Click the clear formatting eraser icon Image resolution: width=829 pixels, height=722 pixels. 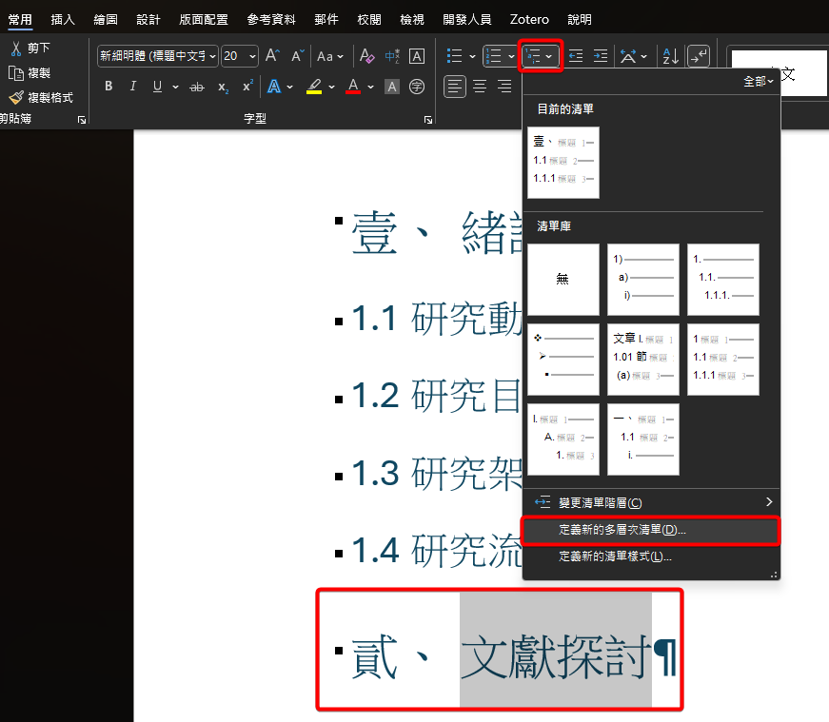[x=366, y=56]
